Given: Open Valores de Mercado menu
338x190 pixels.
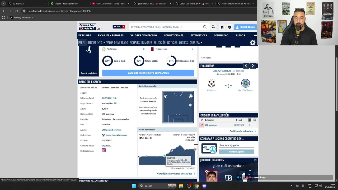Looking at the screenshot, I should (x=144, y=35).
